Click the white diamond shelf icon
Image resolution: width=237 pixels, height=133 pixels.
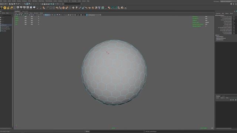[73, 8]
